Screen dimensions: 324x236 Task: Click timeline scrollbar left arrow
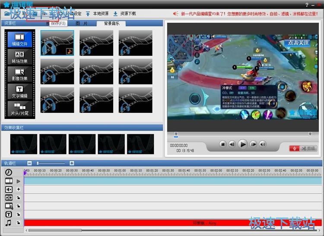(x=26, y=230)
